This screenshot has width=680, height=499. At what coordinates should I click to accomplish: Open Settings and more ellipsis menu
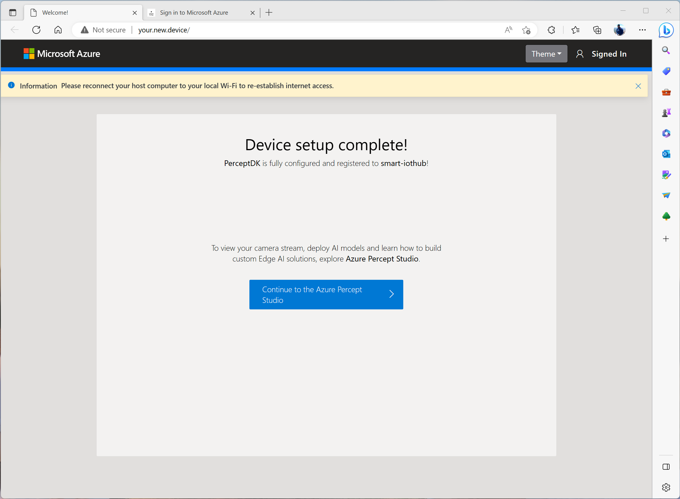pos(642,30)
